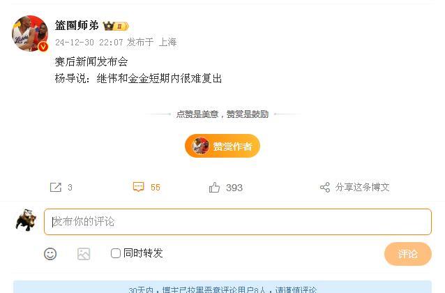Click the blue banner blocked-users notice
The height and width of the screenshot is (293, 445).
[x=222, y=287]
